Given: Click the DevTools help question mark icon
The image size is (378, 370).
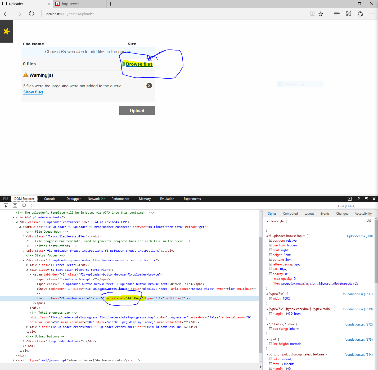Looking at the screenshot, I should [359, 199].
